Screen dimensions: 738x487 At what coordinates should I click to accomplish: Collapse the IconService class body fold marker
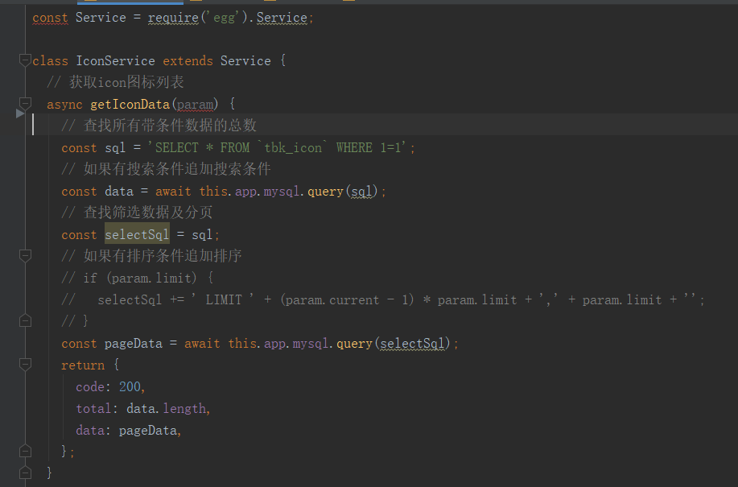point(24,60)
